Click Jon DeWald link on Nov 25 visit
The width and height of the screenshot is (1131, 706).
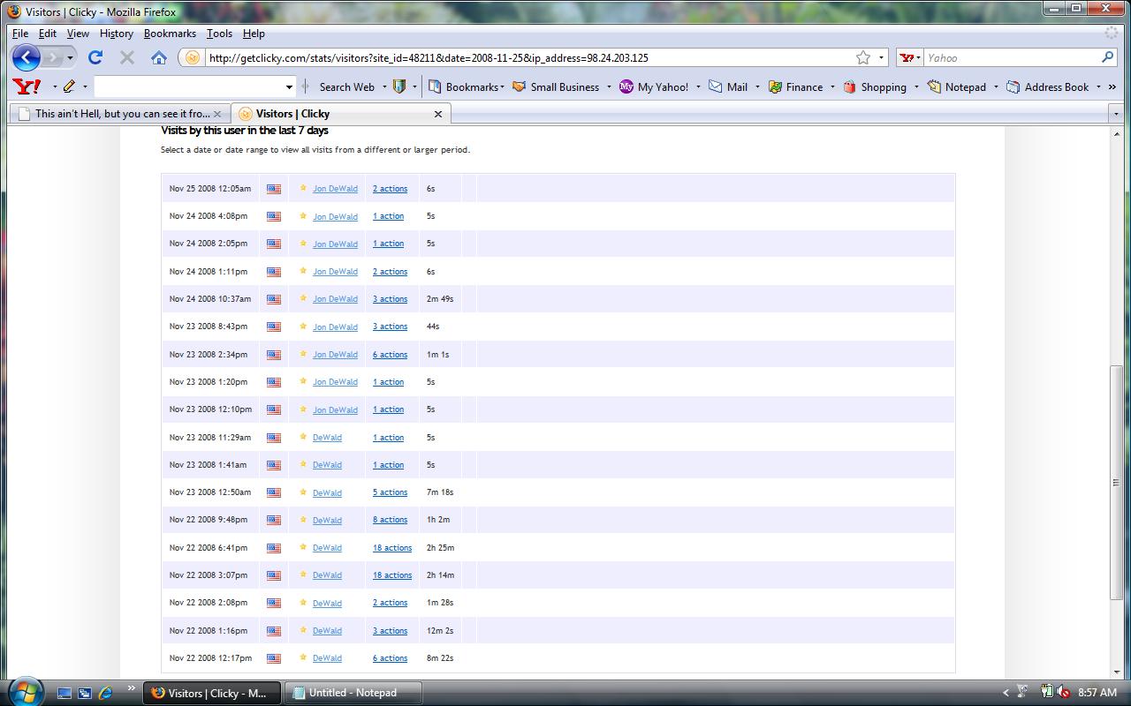point(335,189)
